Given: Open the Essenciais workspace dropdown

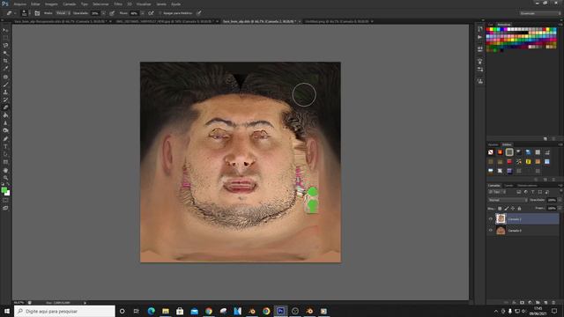Looking at the screenshot, I should pyautogui.click(x=539, y=13).
